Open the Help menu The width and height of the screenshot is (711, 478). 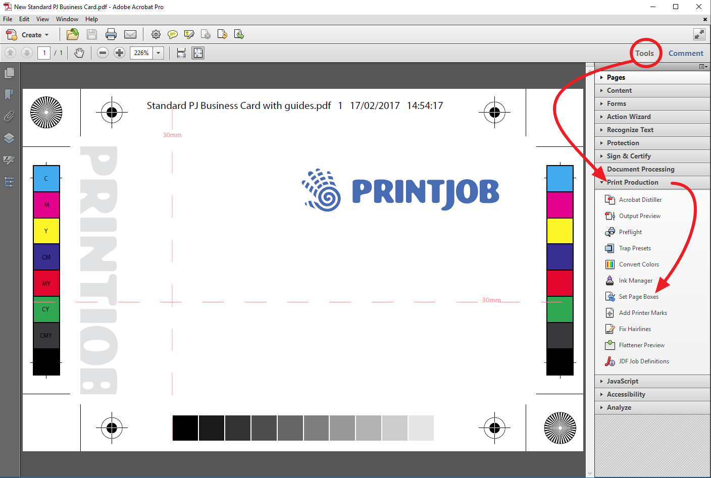(91, 19)
